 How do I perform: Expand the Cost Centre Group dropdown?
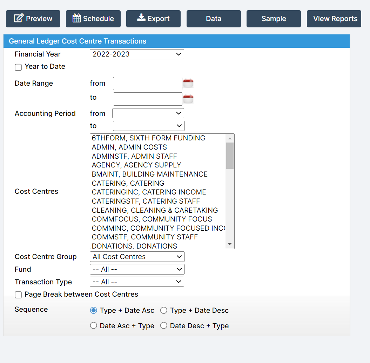(x=137, y=257)
